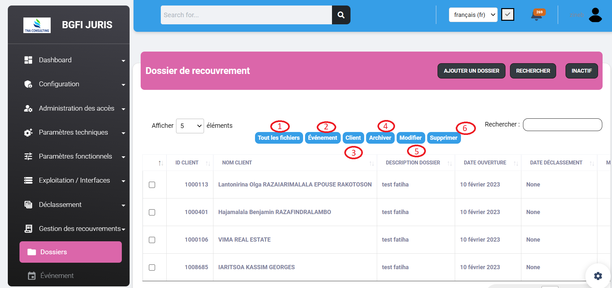Click into the Rechercher filter field
The height and width of the screenshot is (288, 612).
[x=562, y=125]
